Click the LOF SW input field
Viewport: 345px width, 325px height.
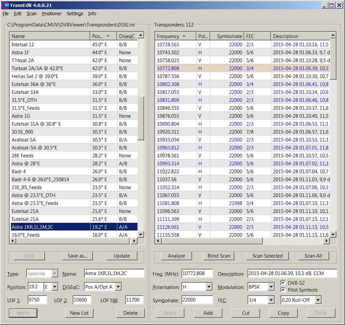pos(134,300)
